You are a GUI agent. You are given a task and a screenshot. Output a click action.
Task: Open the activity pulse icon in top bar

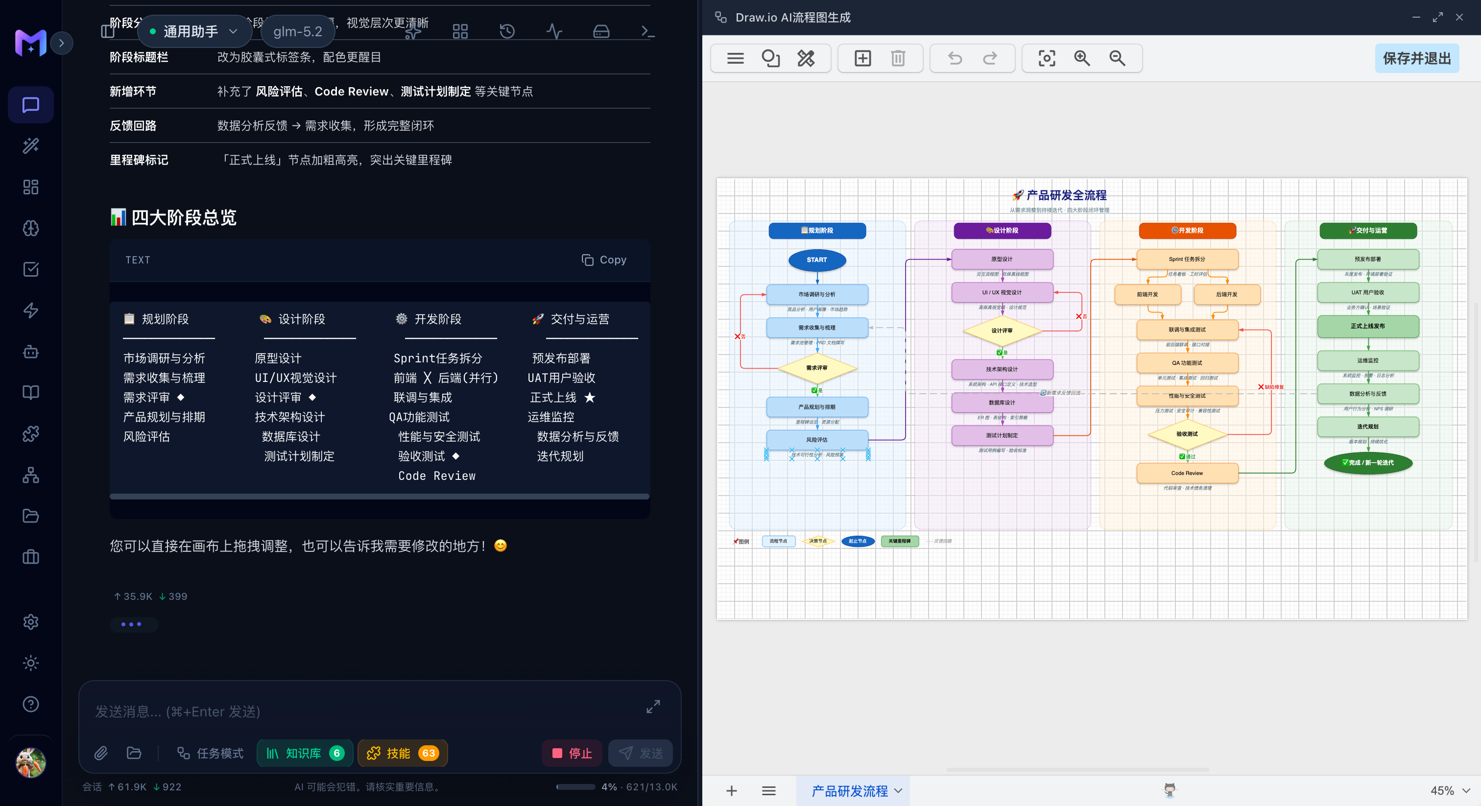pos(554,31)
